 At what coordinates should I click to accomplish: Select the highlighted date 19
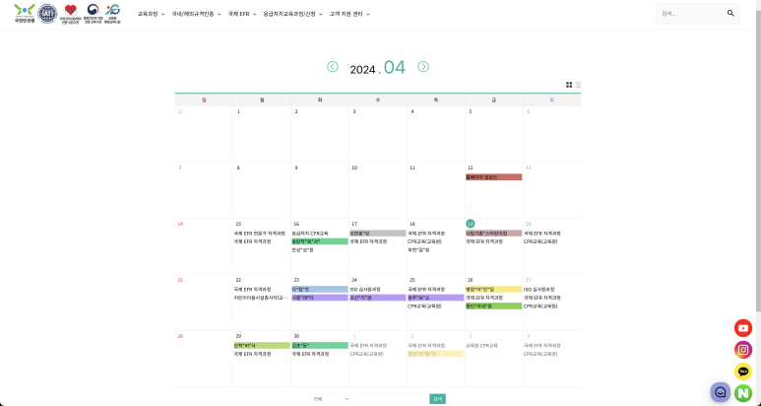click(x=471, y=224)
